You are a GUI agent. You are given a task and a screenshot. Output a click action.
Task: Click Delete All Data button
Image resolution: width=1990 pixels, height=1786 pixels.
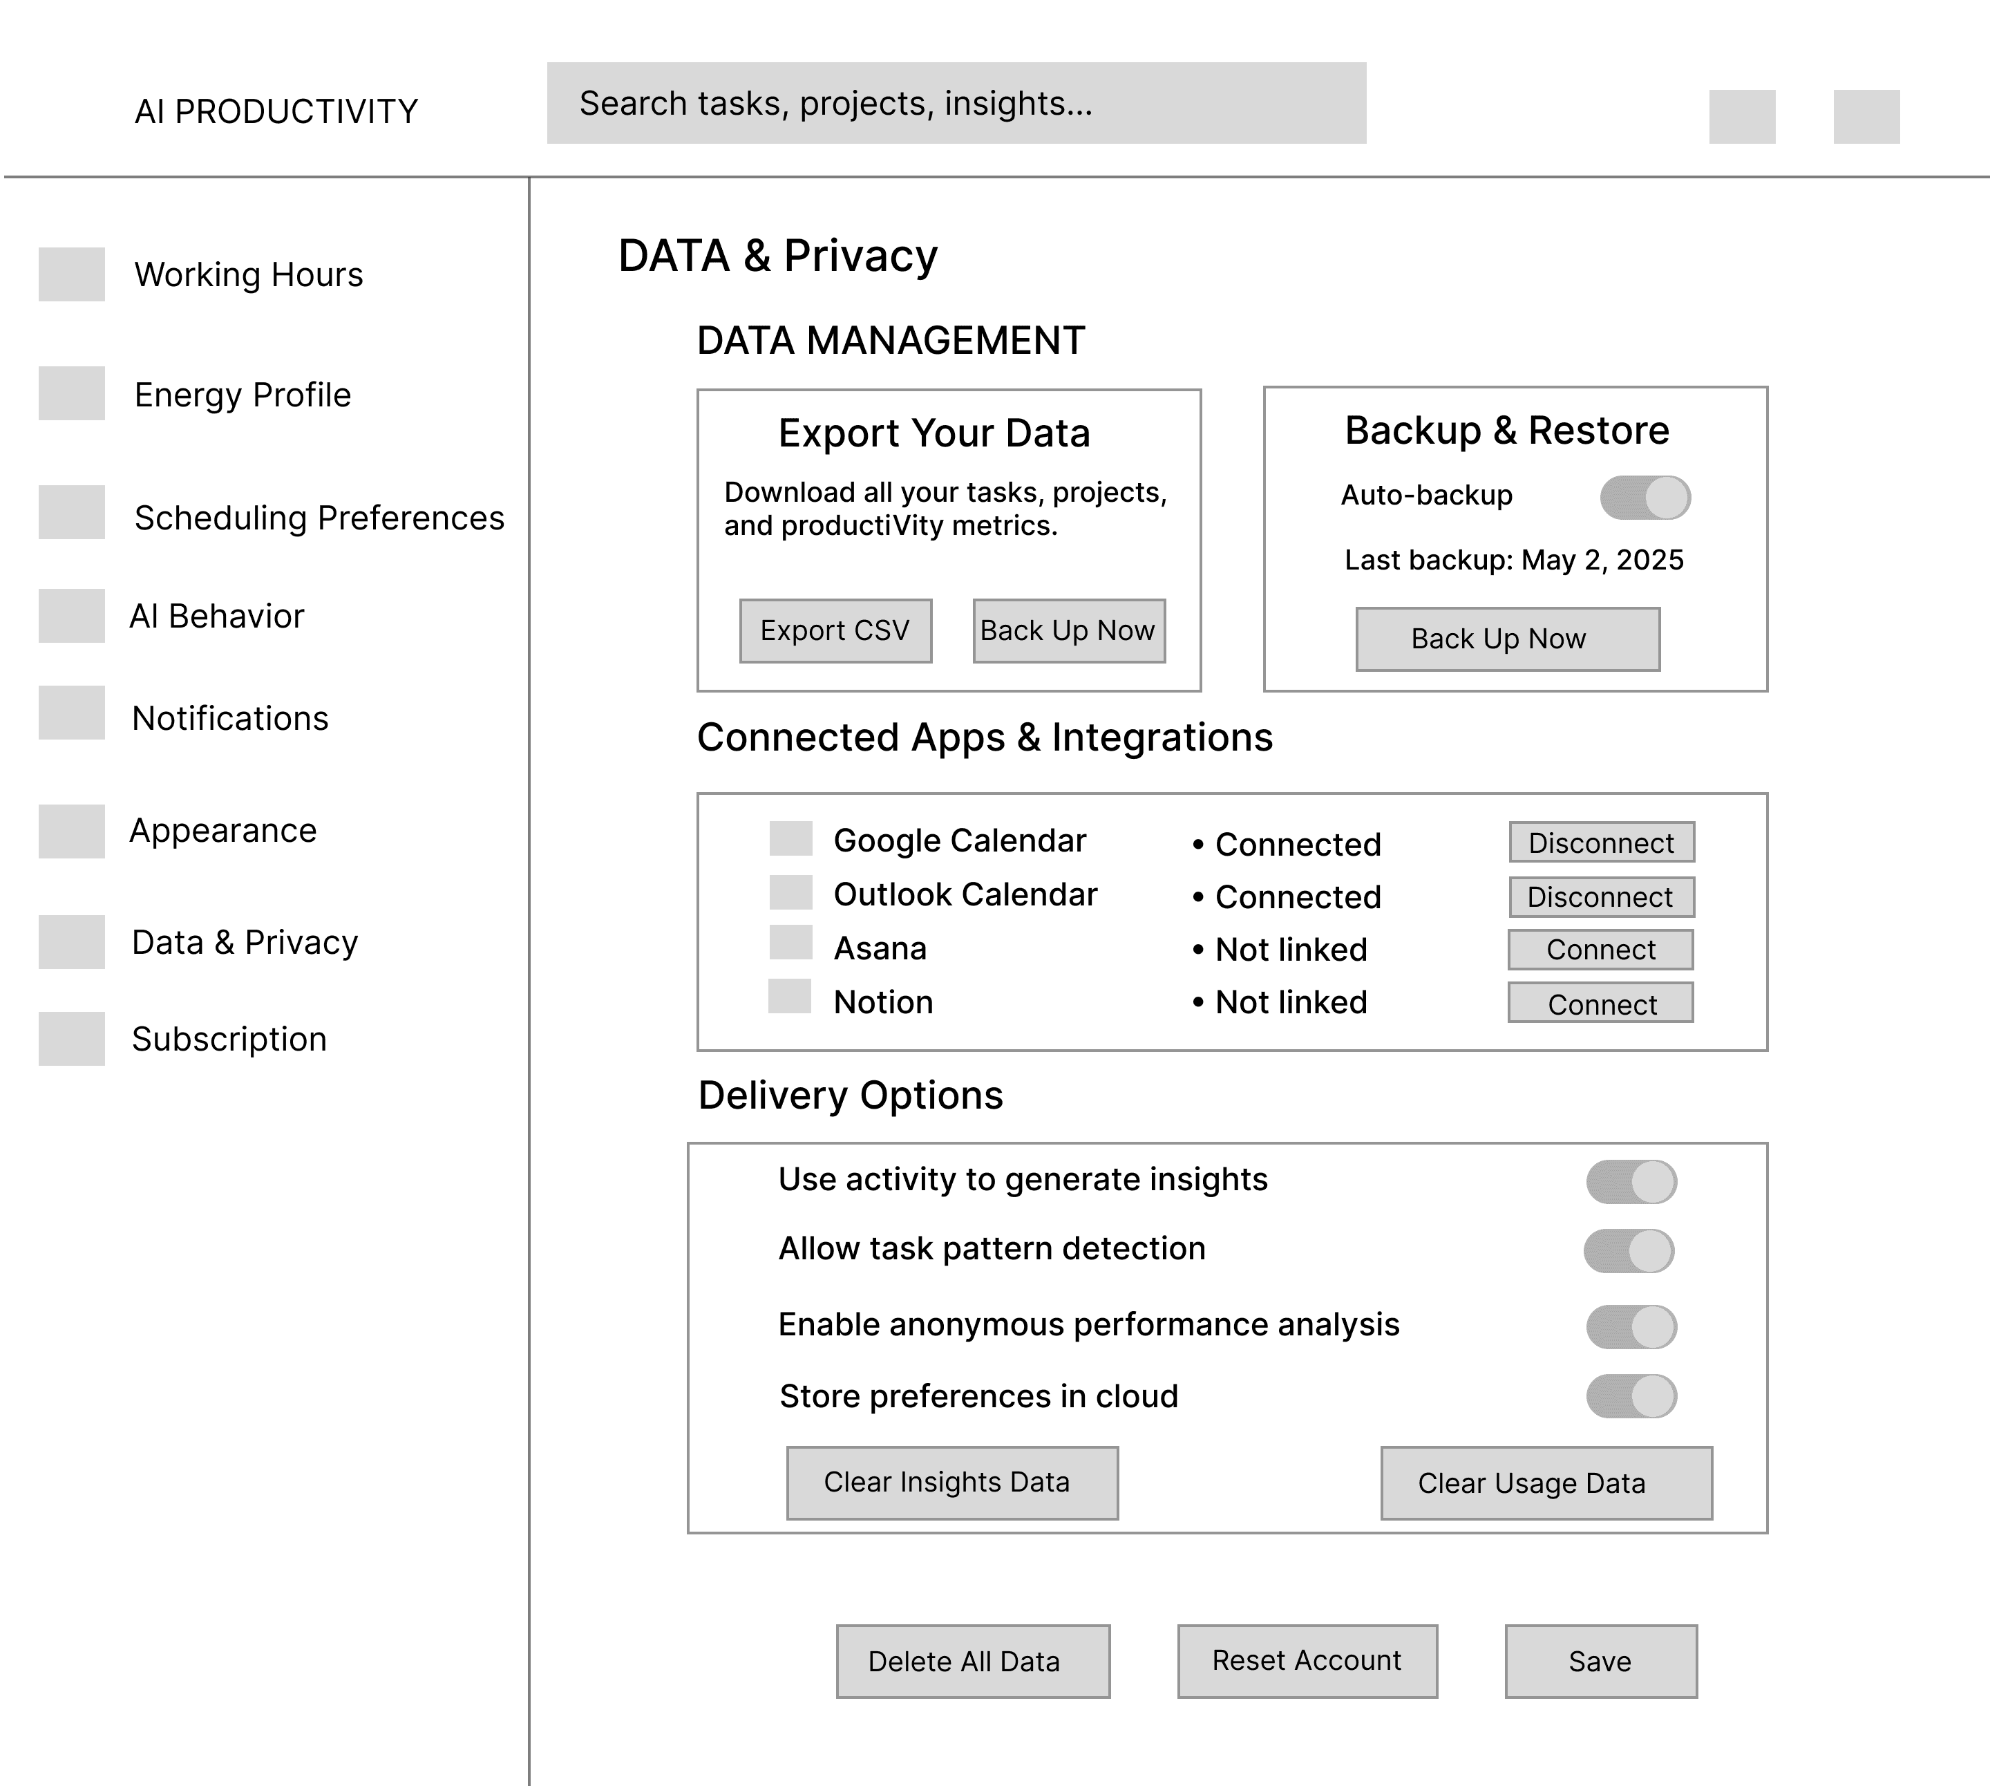click(x=973, y=1662)
